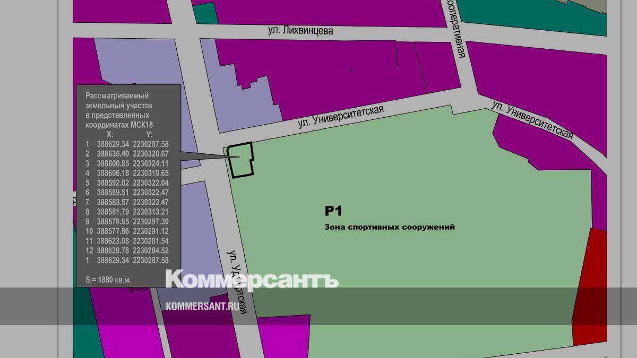Click the Y: column header in coordinates table
The width and height of the screenshot is (637, 358).
pyautogui.click(x=149, y=135)
